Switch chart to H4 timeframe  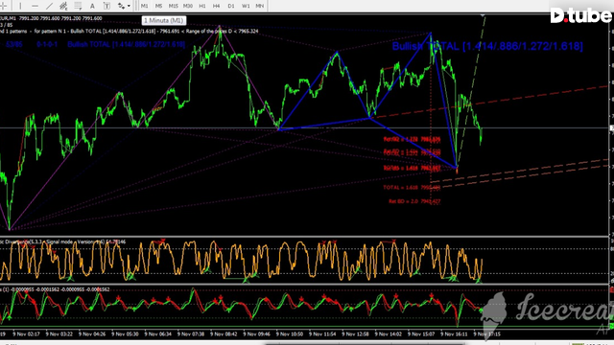[216, 6]
